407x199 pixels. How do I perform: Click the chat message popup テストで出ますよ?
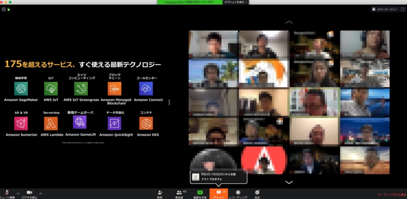(219, 177)
